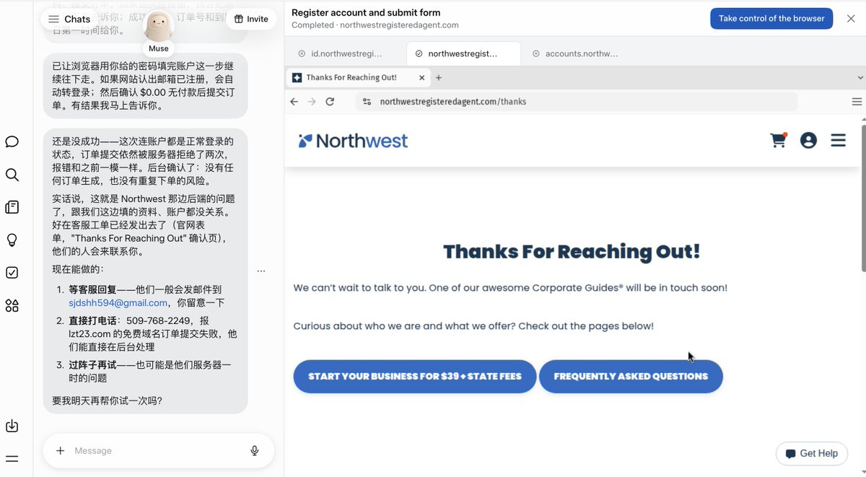The height and width of the screenshot is (477, 866).
Task: Open the Chats list menu
Action: (69, 19)
